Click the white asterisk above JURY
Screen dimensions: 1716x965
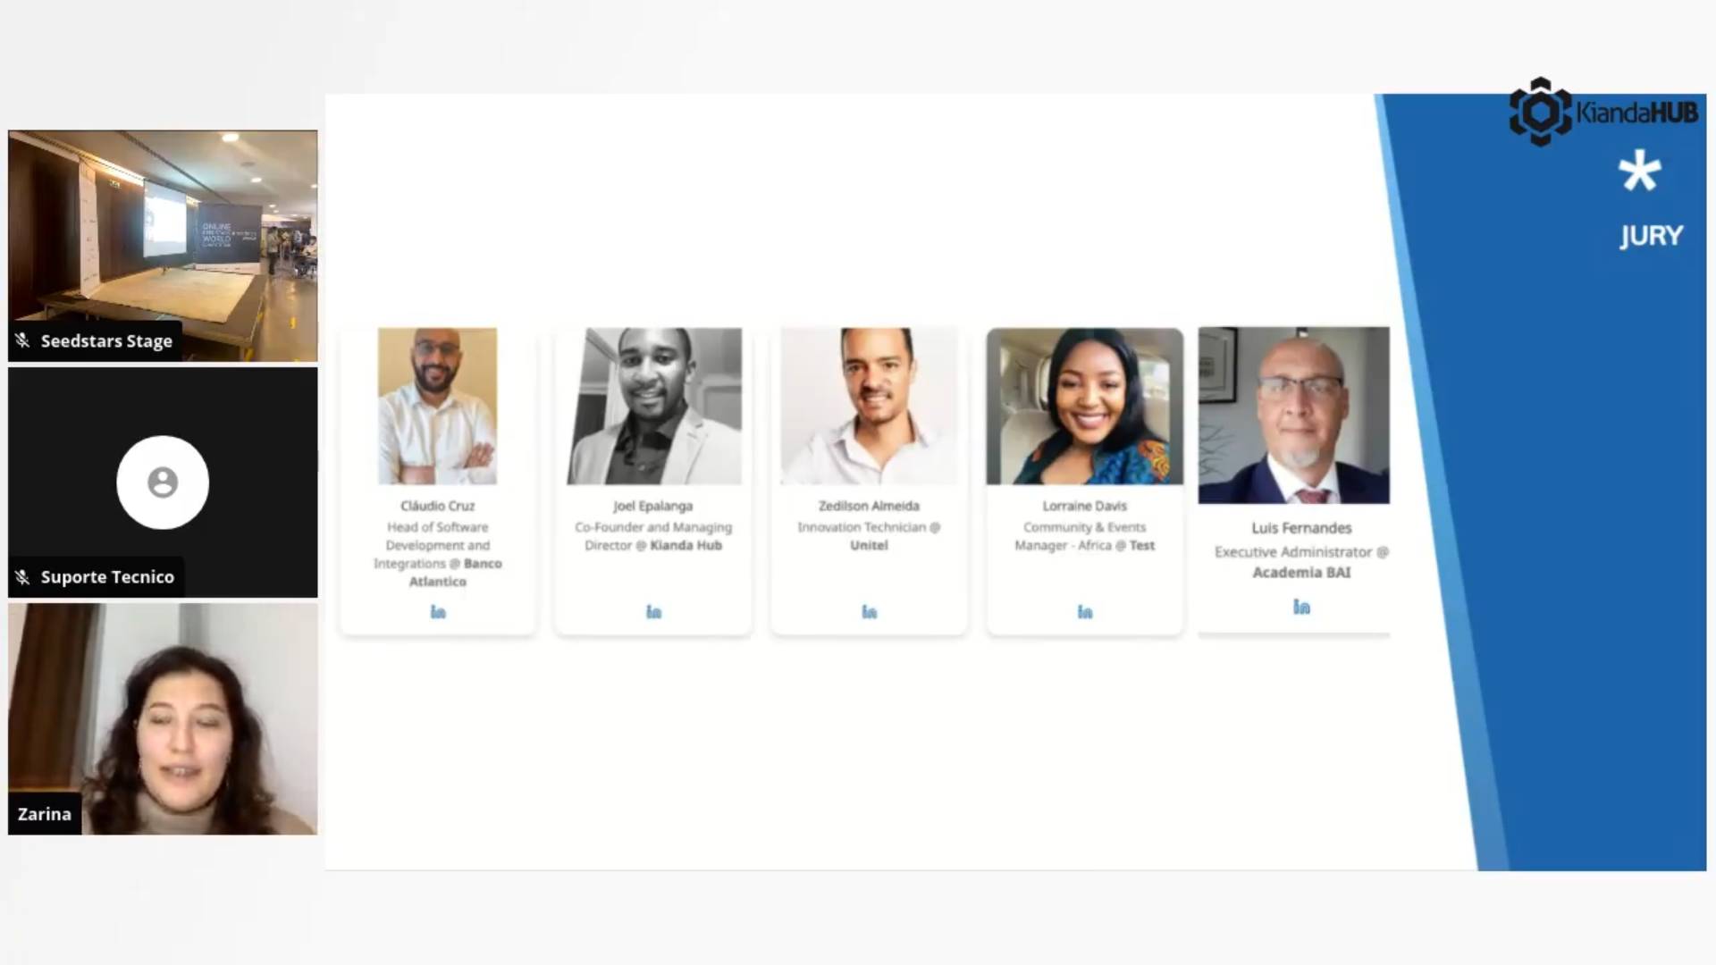click(x=1640, y=172)
